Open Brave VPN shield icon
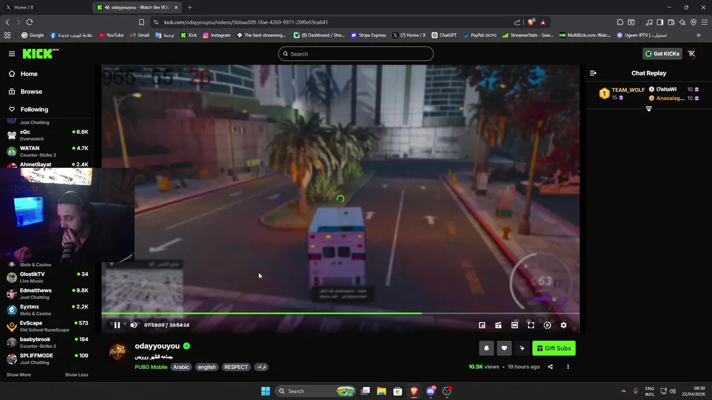 pyautogui.click(x=693, y=22)
